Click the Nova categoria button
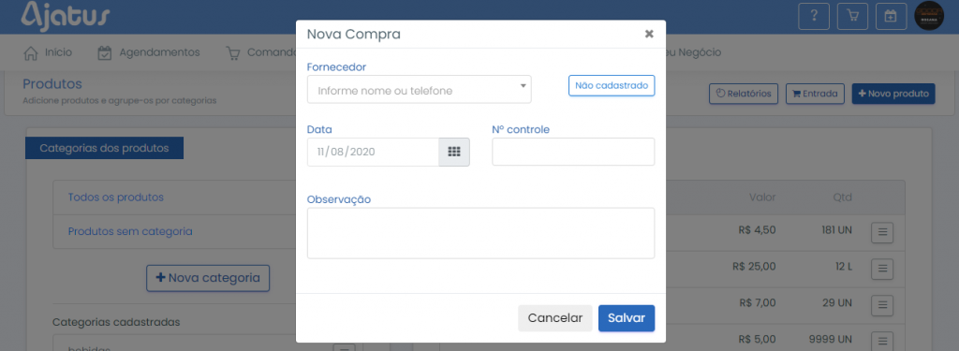 tap(208, 278)
